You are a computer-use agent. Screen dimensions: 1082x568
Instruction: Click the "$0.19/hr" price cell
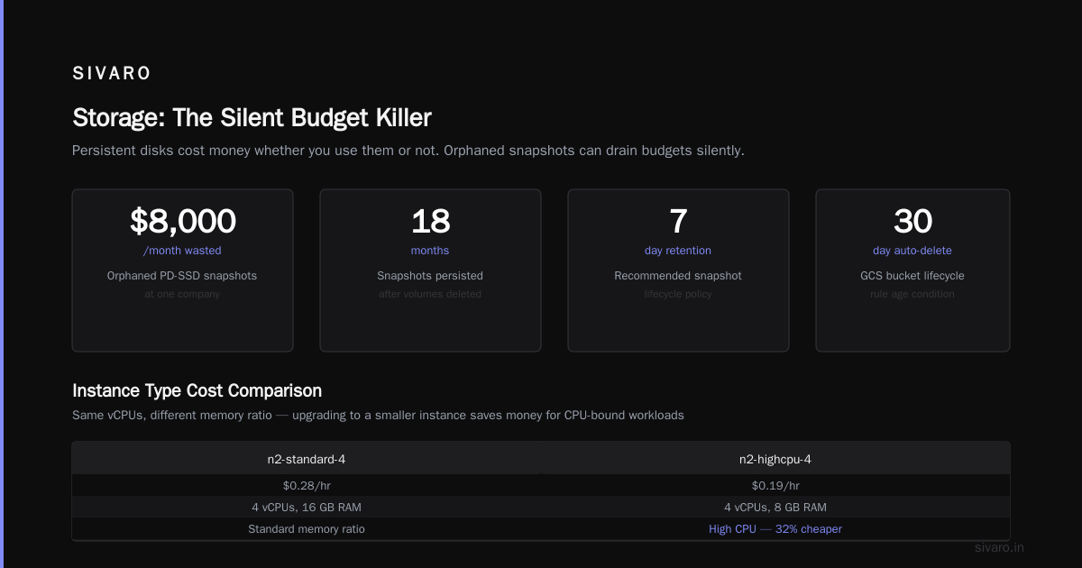click(x=775, y=486)
